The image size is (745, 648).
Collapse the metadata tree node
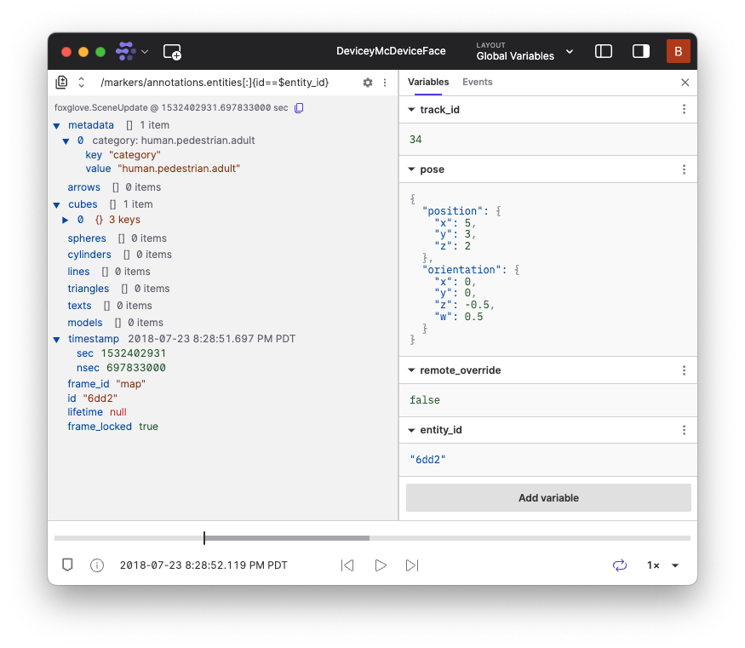coord(56,125)
